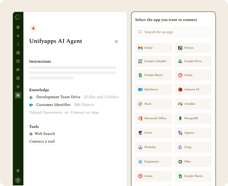Click the arrows data pipeline sidebar icon
This screenshot has height=186, width=228.
click(18, 44)
